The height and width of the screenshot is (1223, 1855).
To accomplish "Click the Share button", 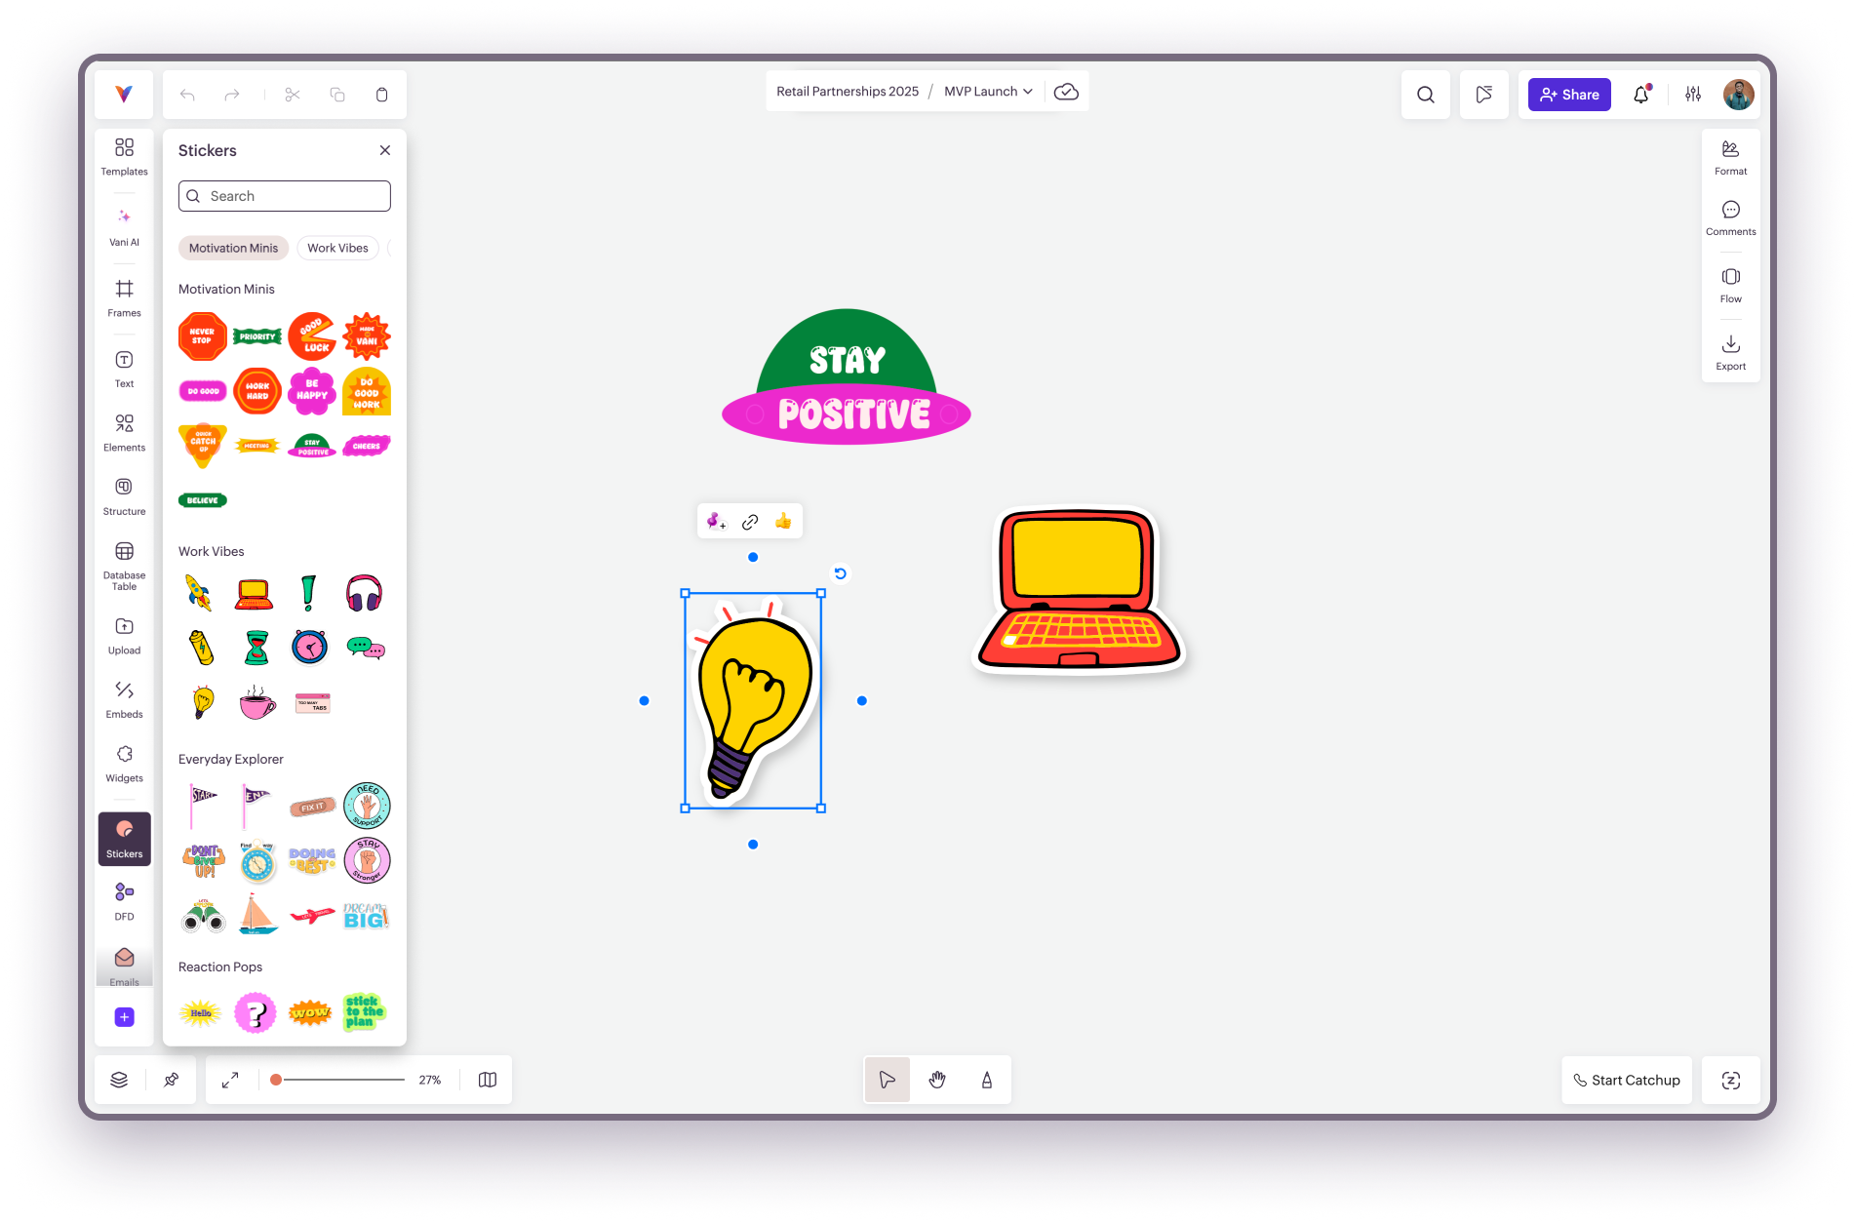I will pos(1569,95).
